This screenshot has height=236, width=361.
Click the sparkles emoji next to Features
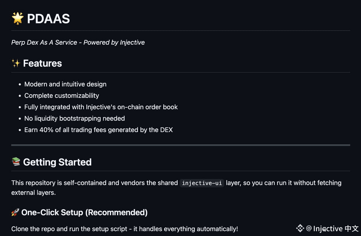[16, 63]
